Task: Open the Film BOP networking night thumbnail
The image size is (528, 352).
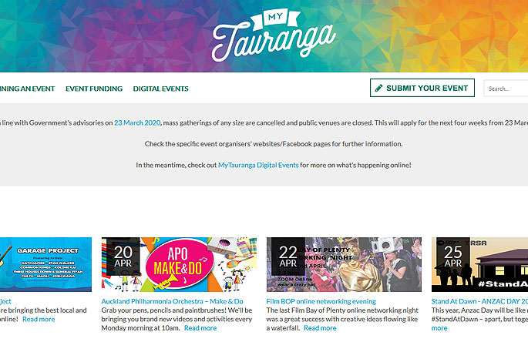Action: (x=344, y=264)
